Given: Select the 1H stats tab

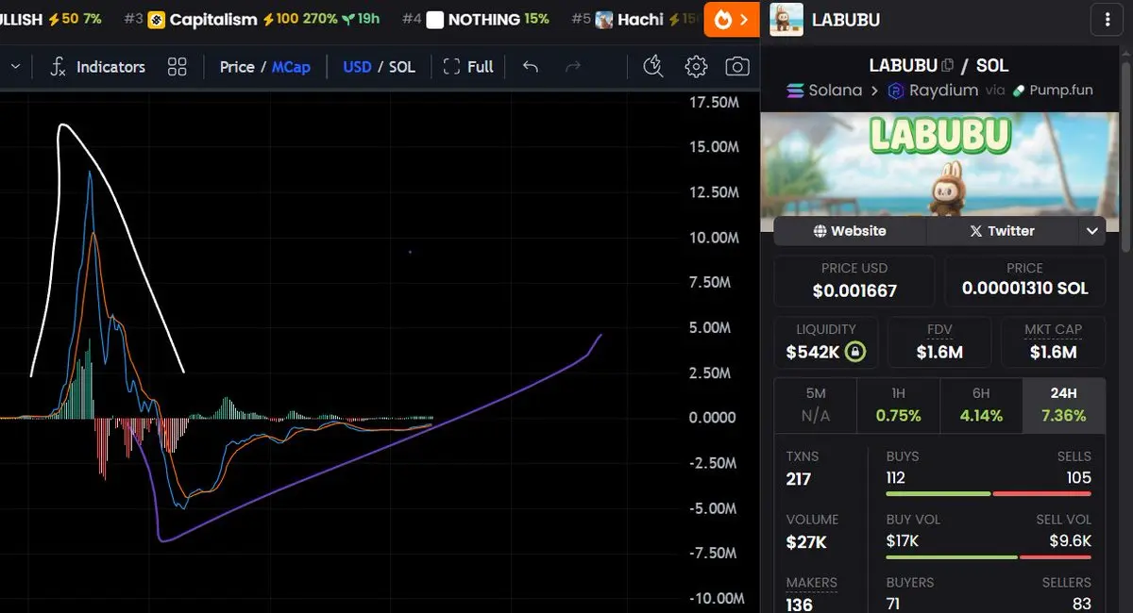Looking at the screenshot, I should [x=898, y=405].
